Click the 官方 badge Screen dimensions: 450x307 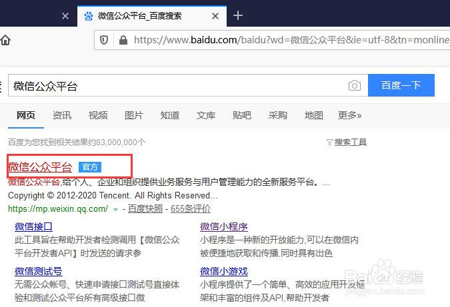click(90, 167)
